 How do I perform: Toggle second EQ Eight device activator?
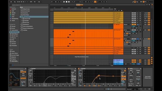tap(79, 69)
